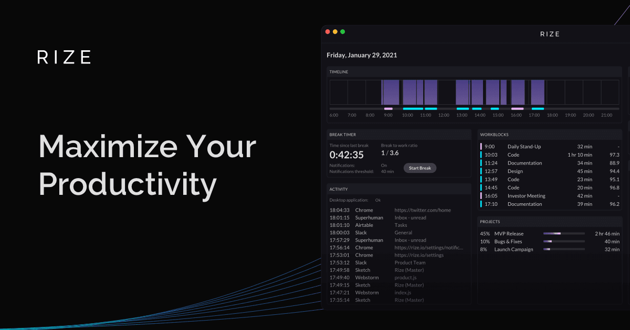This screenshot has height=330, width=630.
Task: Select the pink timeline marker below 9:00
Action: click(388, 108)
